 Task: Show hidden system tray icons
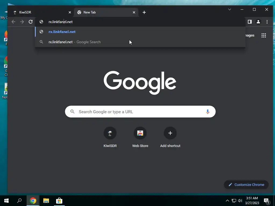point(227,201)
